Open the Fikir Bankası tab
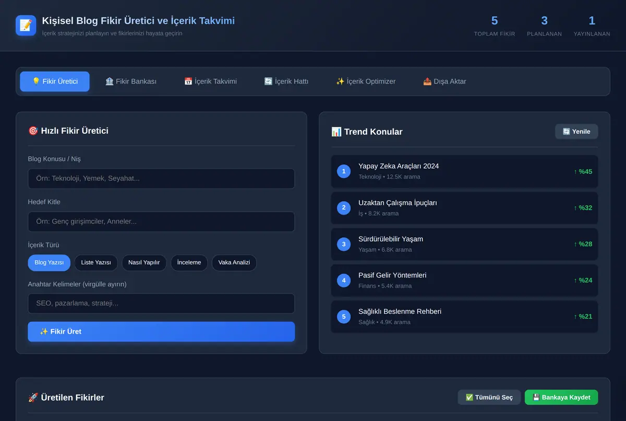The image size is (626, 421). coord(131,81)
